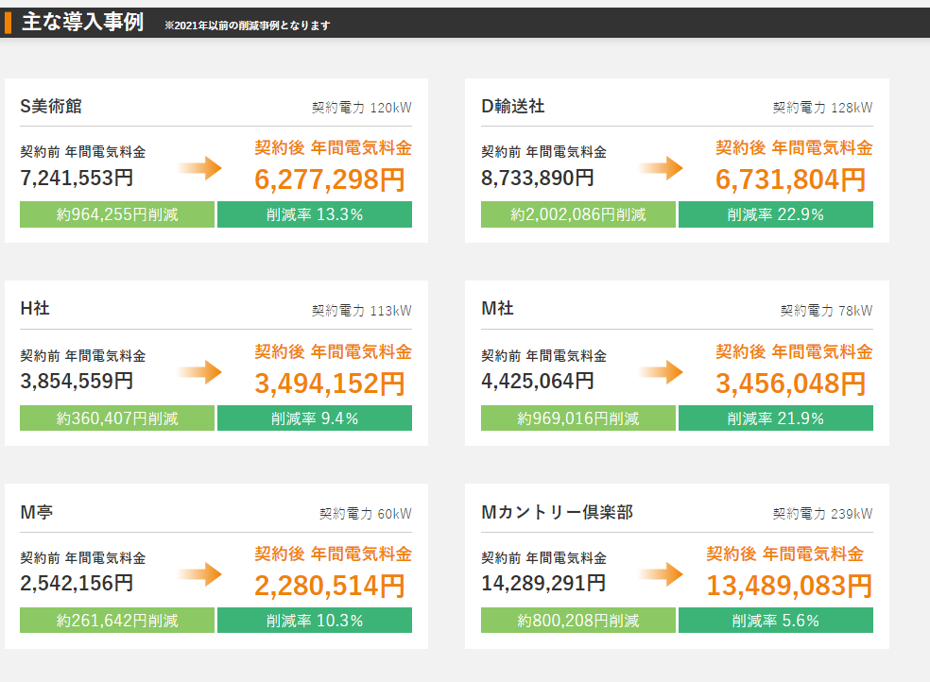Click the orange arrow in M社 card
930x682 pixels.
[x=661, y=372]
